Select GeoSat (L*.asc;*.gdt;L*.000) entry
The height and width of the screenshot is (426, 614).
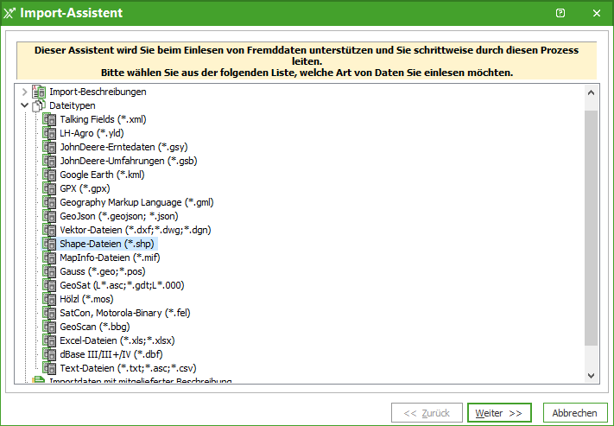pos(122,285)
